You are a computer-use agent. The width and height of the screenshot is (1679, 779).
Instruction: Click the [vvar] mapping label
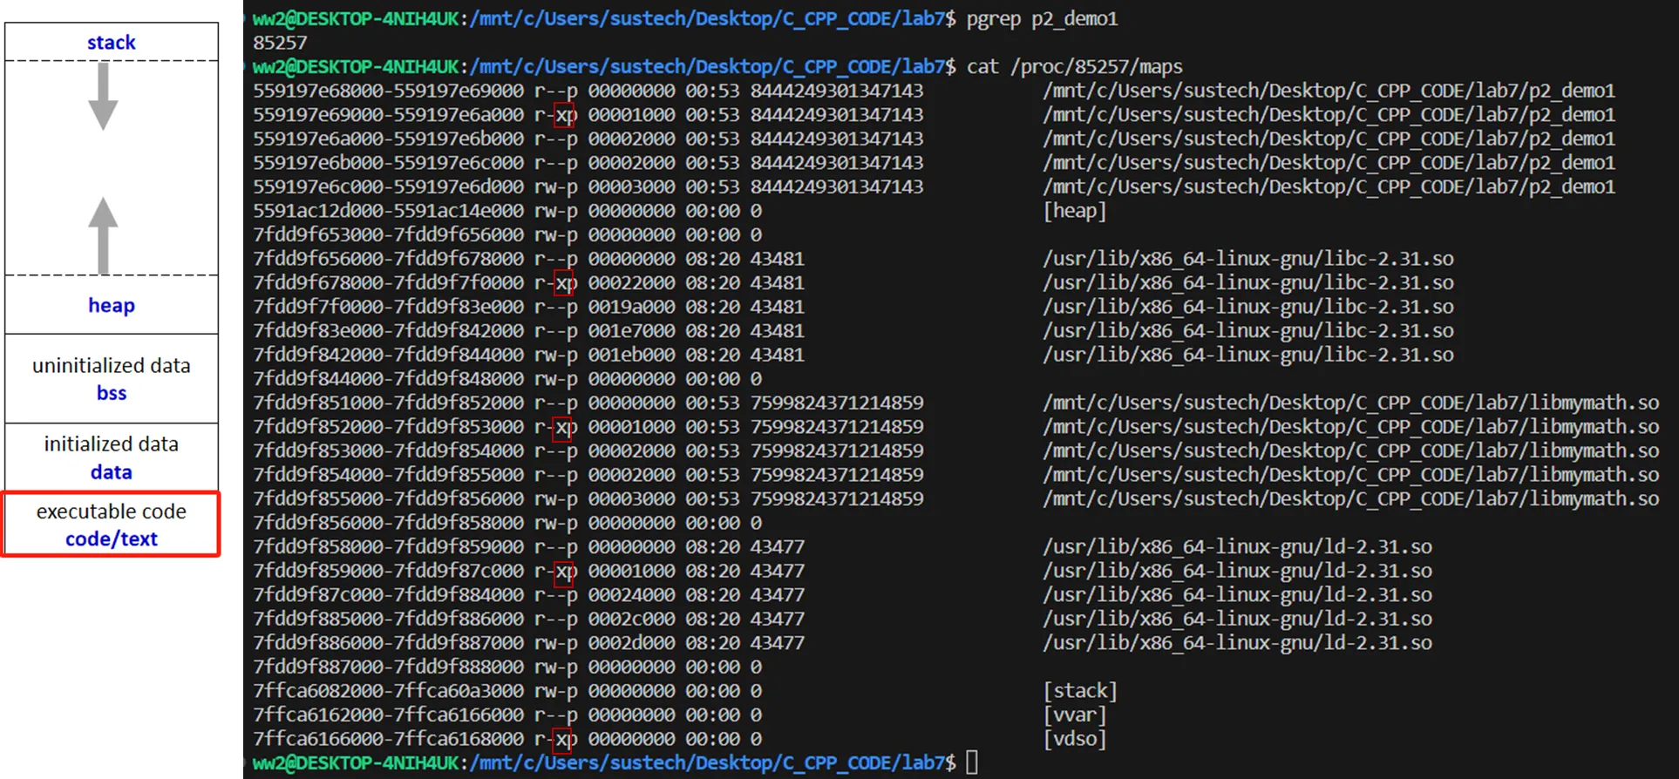(x=1074, y=715)
